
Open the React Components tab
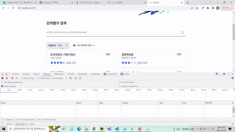(110, 74)
